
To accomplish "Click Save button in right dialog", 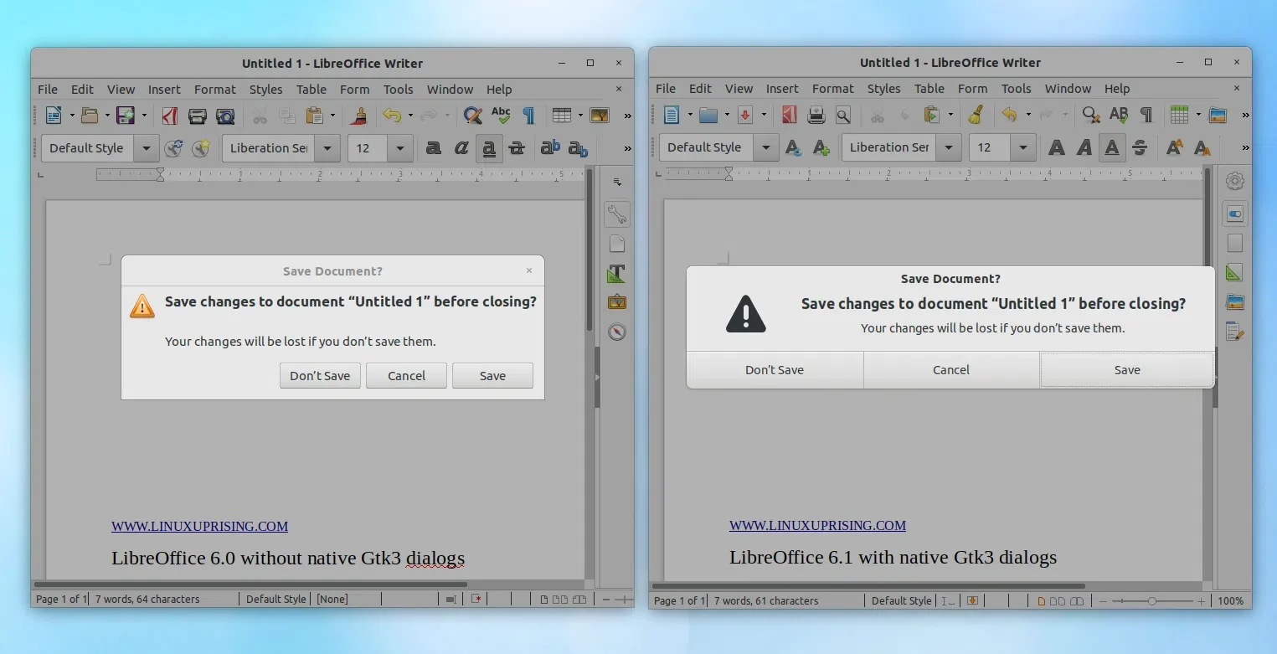I will pyautogui.click(x=1127, y=370).
